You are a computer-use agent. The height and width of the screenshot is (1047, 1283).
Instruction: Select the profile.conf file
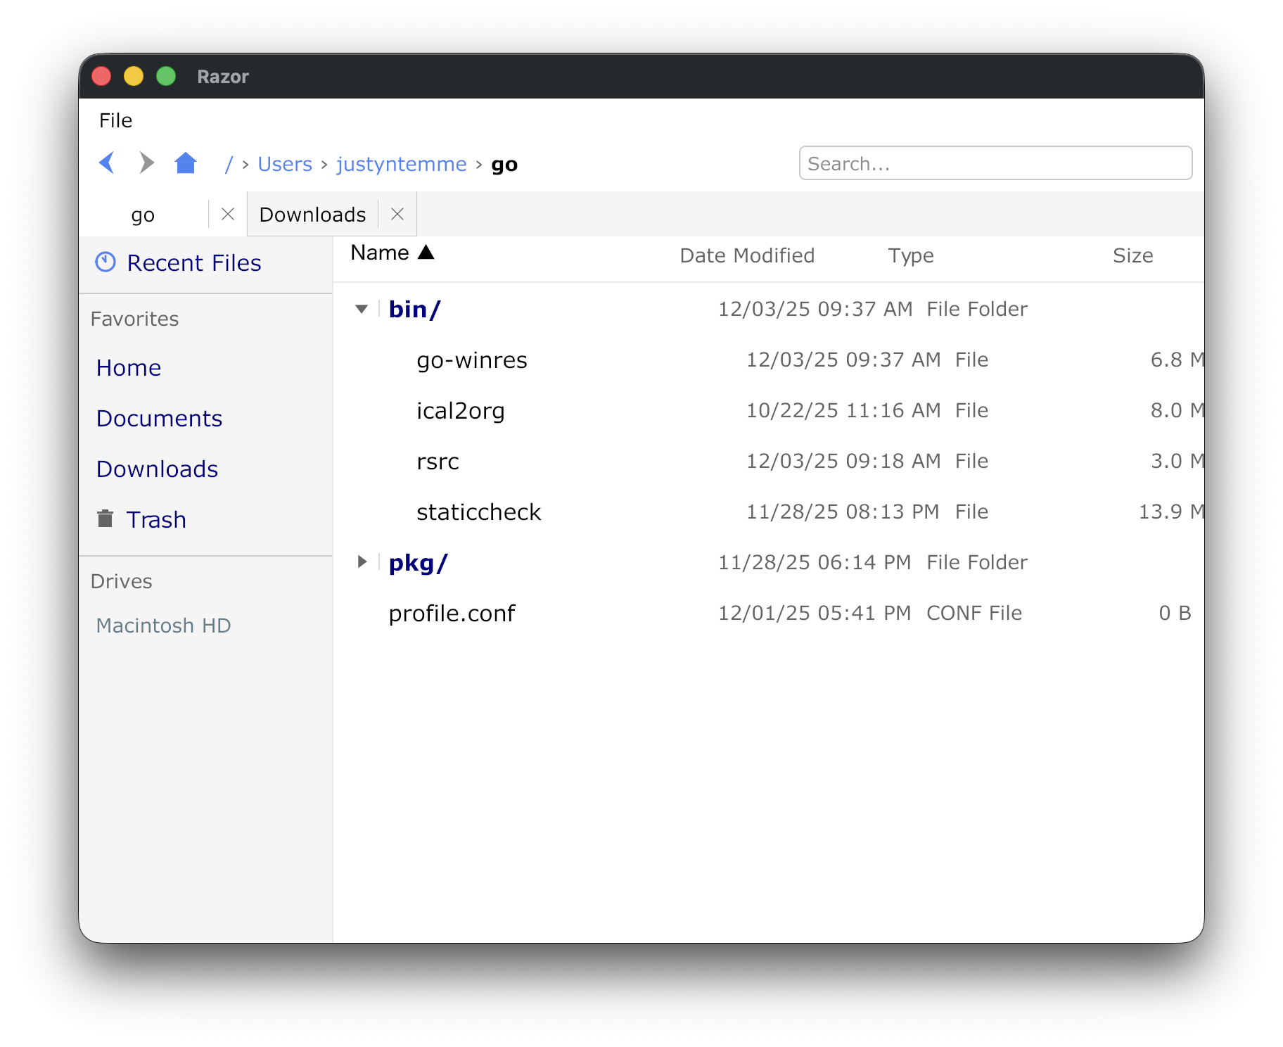point(769,613)
